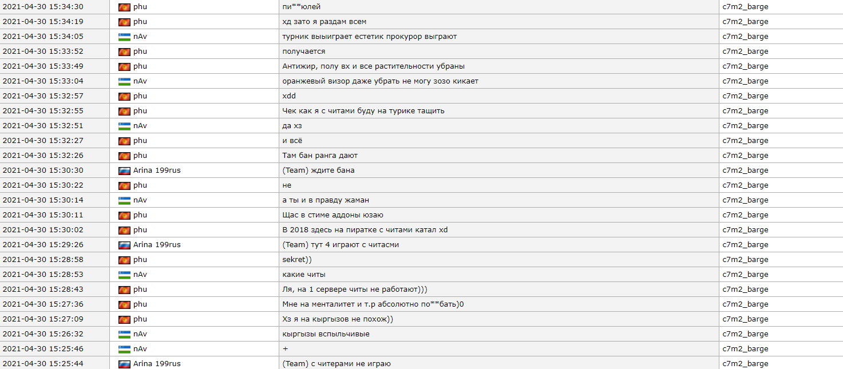Select the timestamp 2021-04-30 15:33:49
The image size is (843, 369).
[x=43, y=66]
